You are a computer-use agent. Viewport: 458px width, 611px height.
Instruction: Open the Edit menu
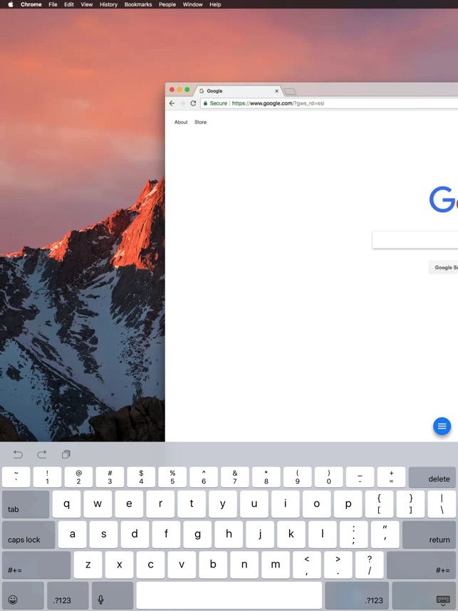point(69,4)
